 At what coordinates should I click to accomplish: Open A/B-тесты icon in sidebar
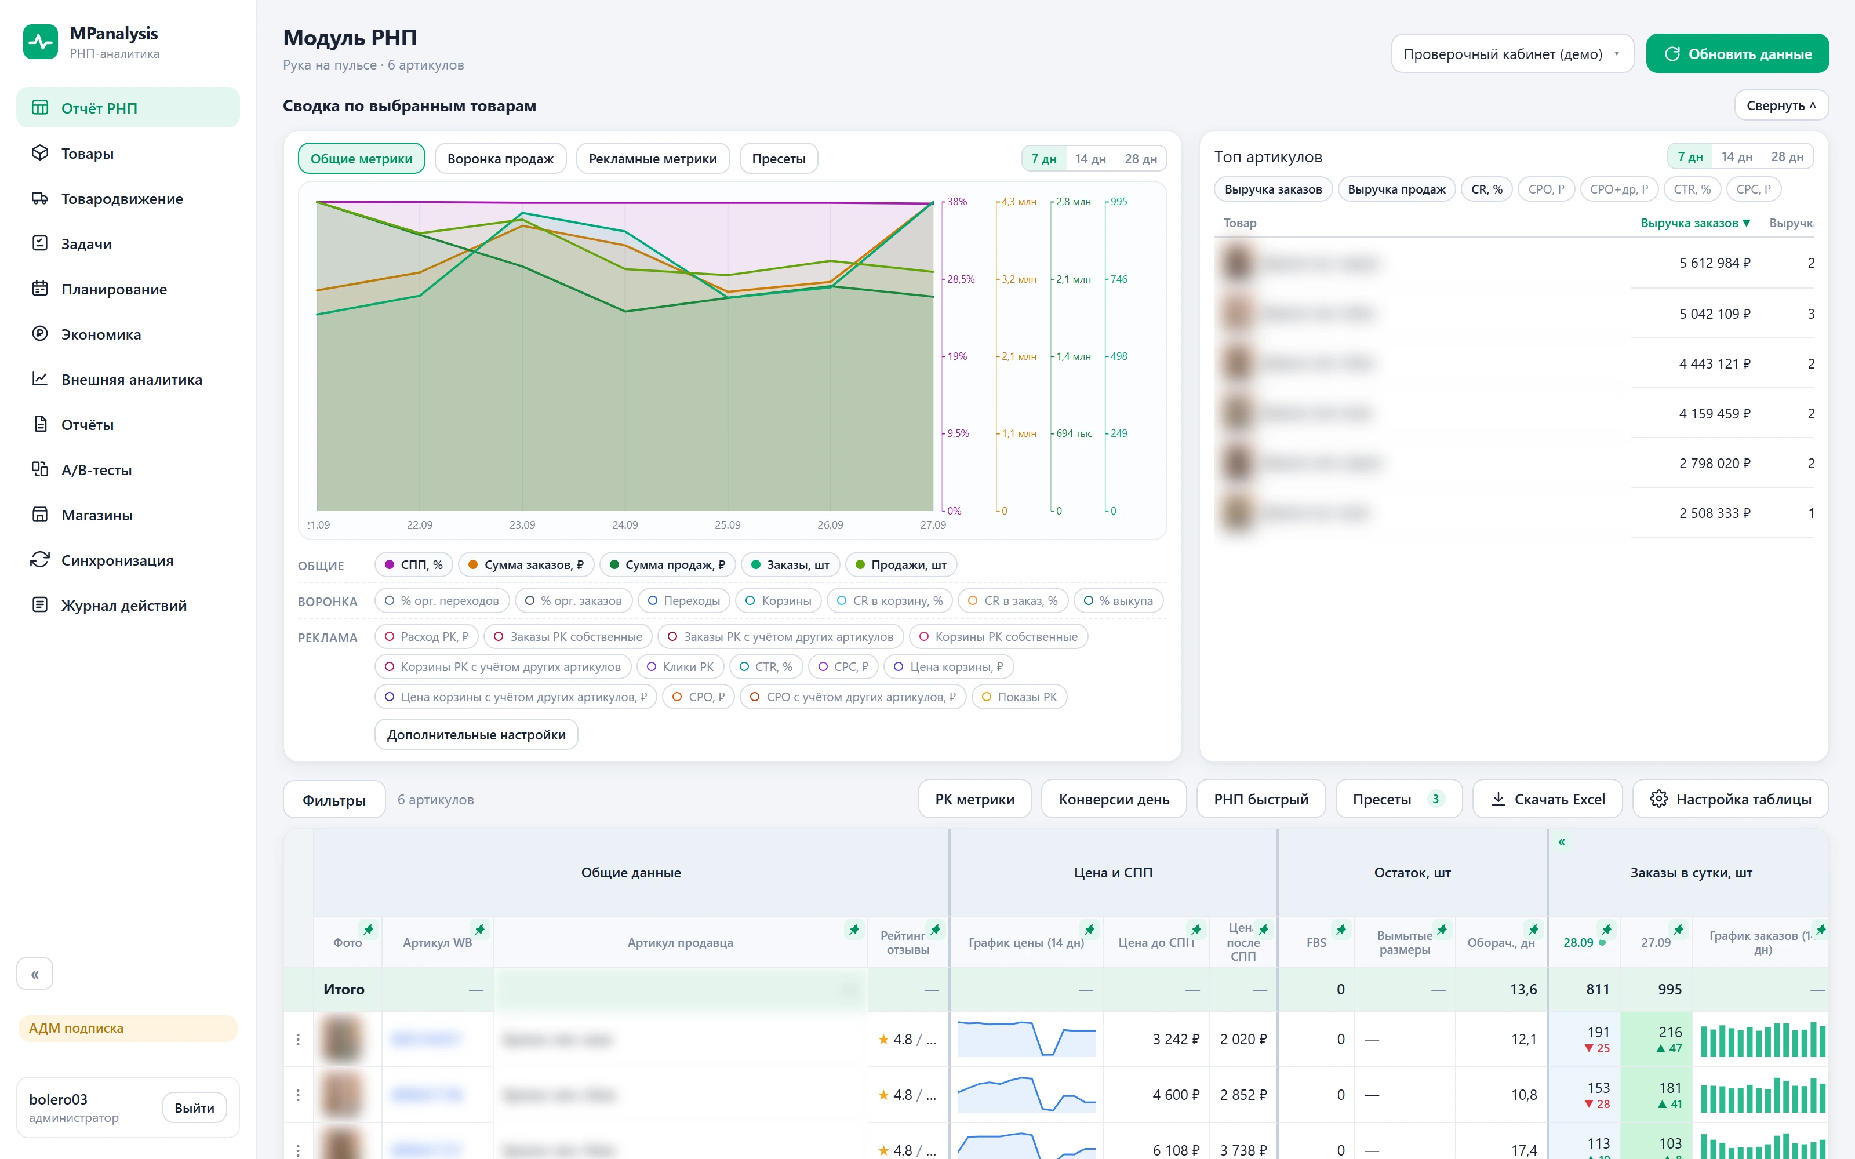tap(40, 469)
